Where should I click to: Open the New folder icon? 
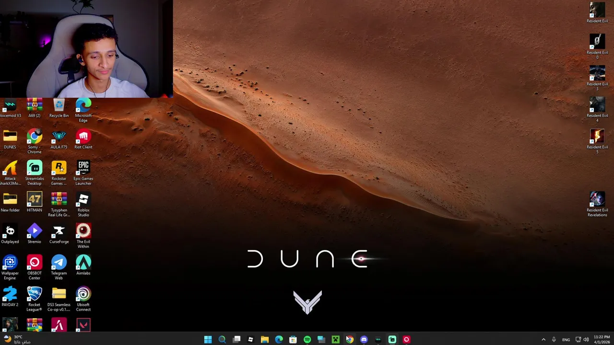click(10, 203)
